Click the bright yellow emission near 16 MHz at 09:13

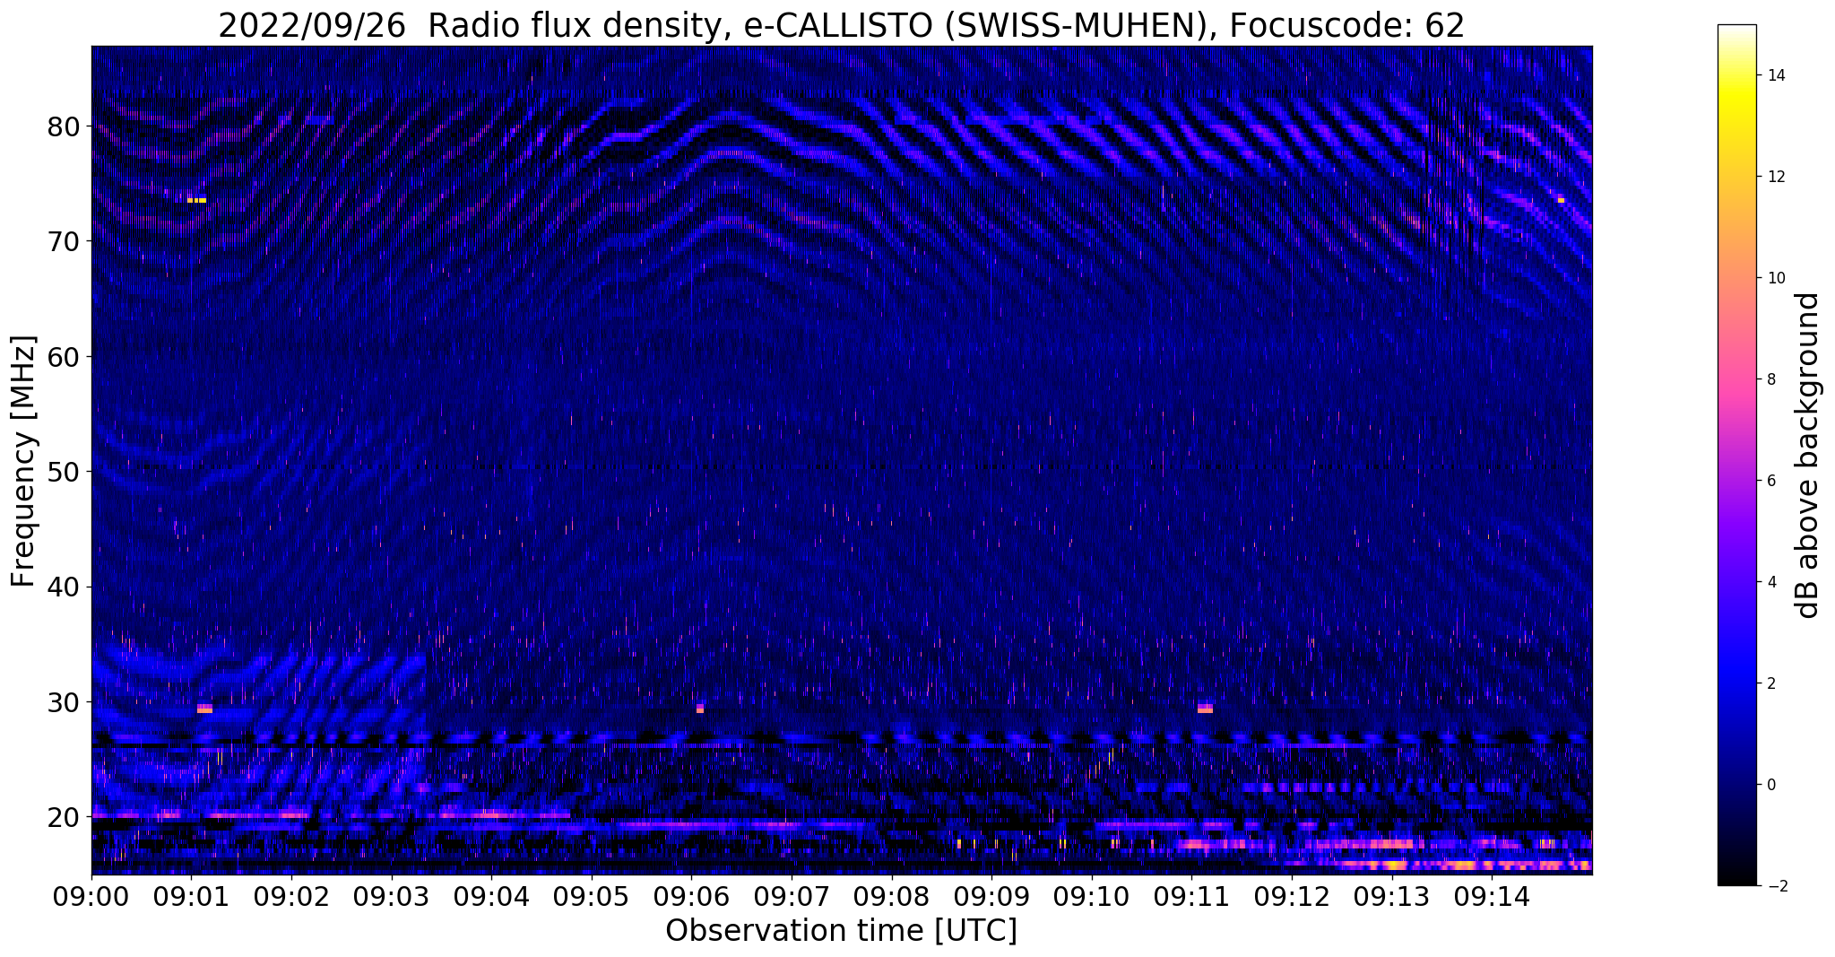(x=1395, y=866)
